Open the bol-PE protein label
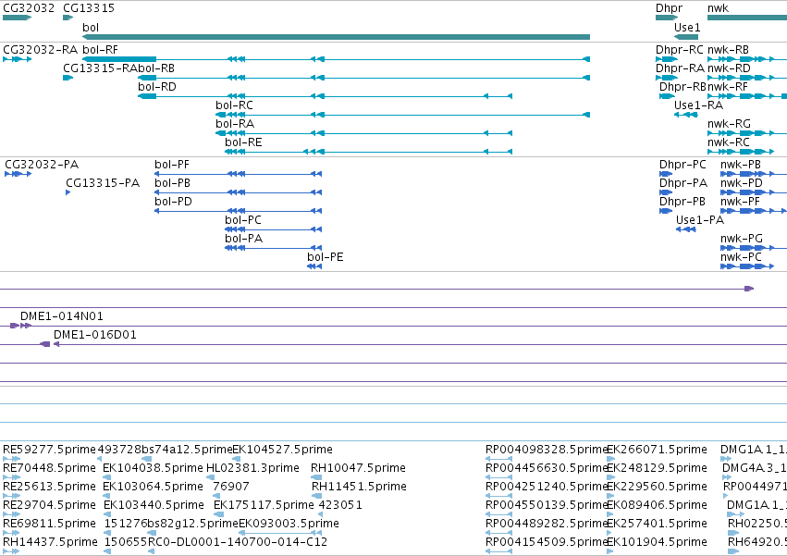Screen dimensions: 787x556 [x=326, y=258]
